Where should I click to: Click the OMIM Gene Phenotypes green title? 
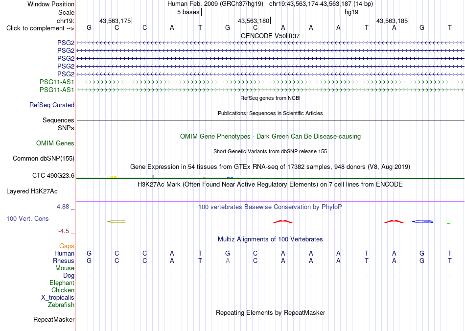[x=271, y=137]
